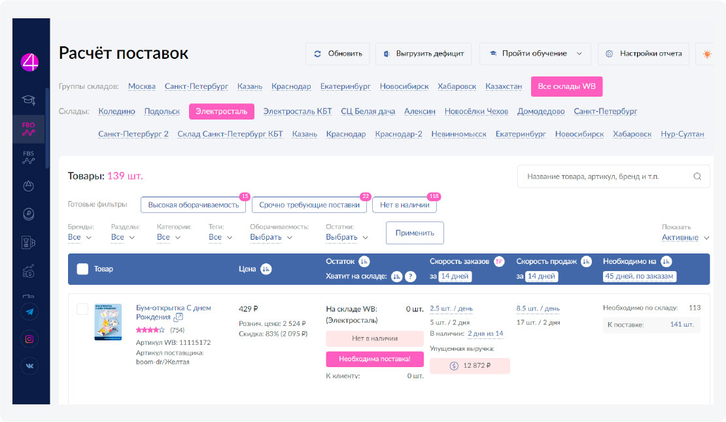
Task: Toggle the Нет в наличии ready filter
Action: point(404,205)
